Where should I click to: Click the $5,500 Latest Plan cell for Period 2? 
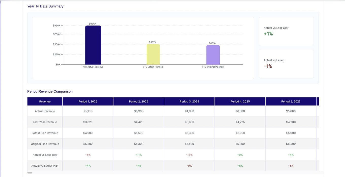click(139, 133)
